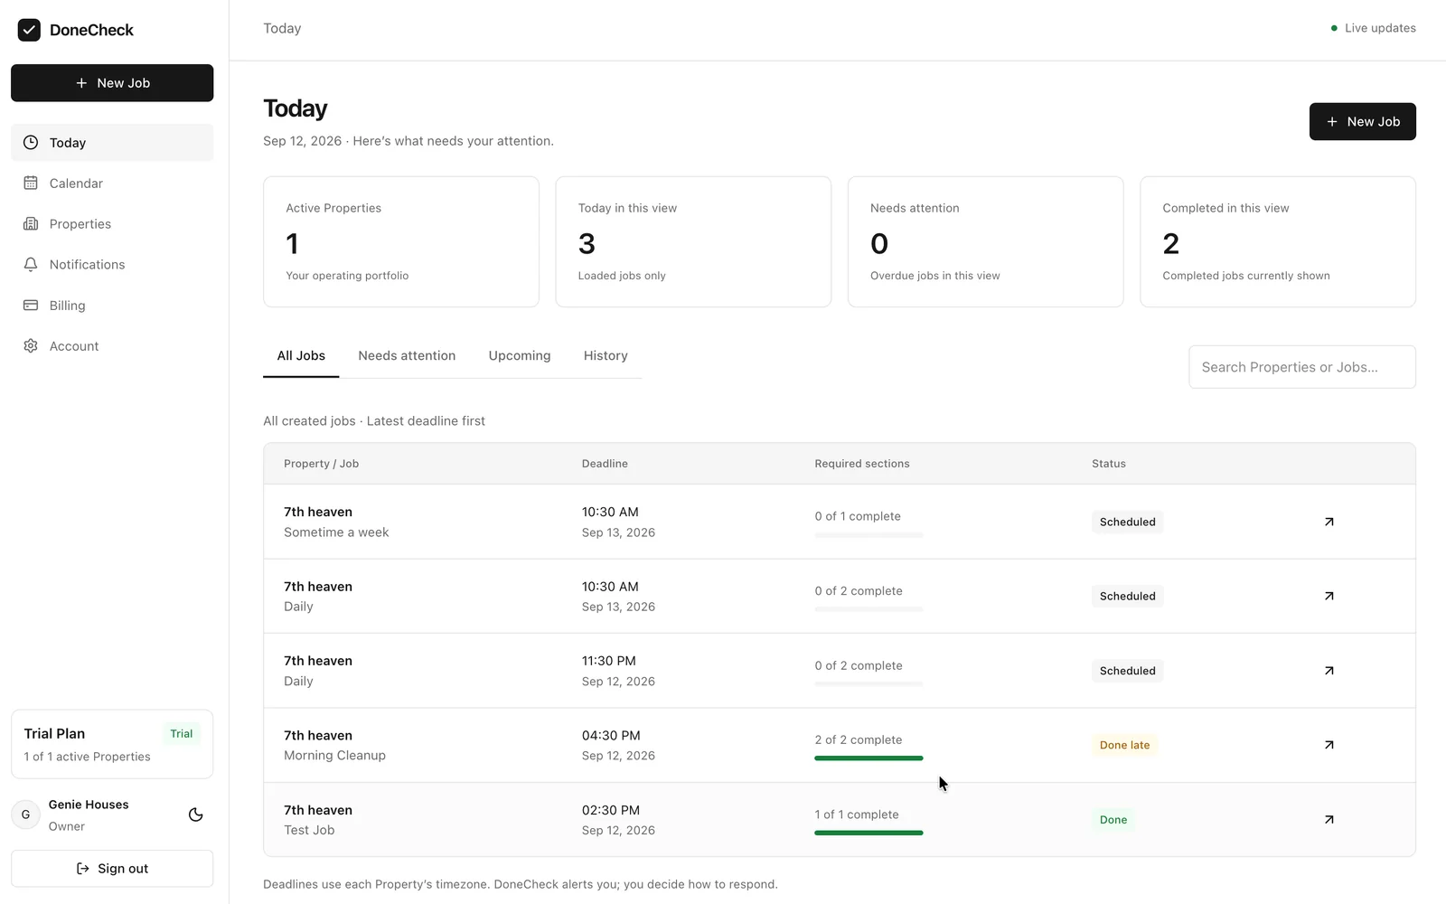Click the Deadline column header

605,464
